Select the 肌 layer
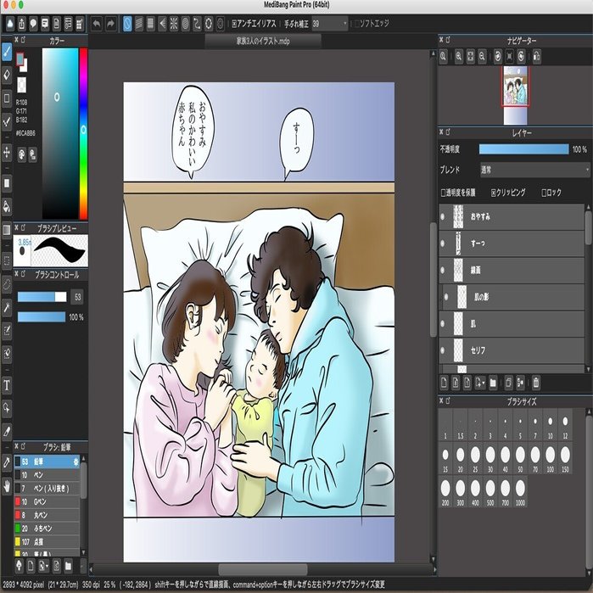Image resolution: width=593 pixels, height=593 pixels. click(512, 324)
